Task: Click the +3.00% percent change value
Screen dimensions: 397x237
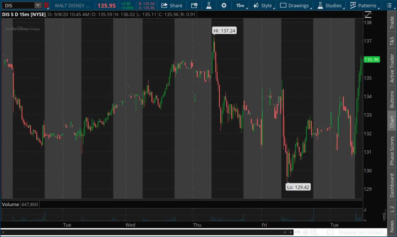Action: tap(127, 8)
